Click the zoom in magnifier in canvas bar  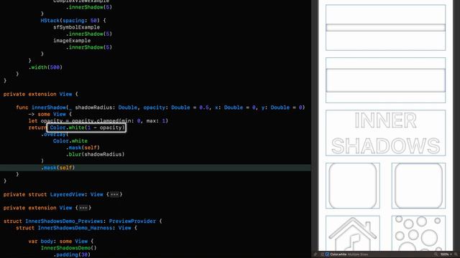pyautogui.click(x=456, y=254)
